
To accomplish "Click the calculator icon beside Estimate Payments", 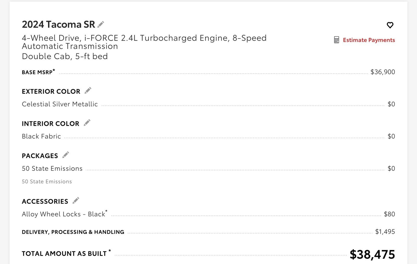I will point(336,40).
